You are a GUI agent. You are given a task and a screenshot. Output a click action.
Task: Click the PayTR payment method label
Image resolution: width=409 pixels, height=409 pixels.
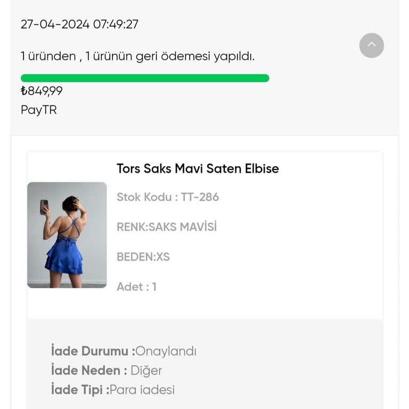(x=38, y=110)
